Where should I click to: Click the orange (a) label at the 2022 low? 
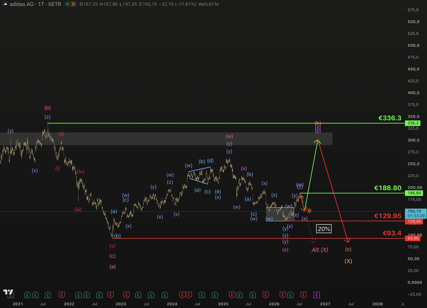coord(113,267)
